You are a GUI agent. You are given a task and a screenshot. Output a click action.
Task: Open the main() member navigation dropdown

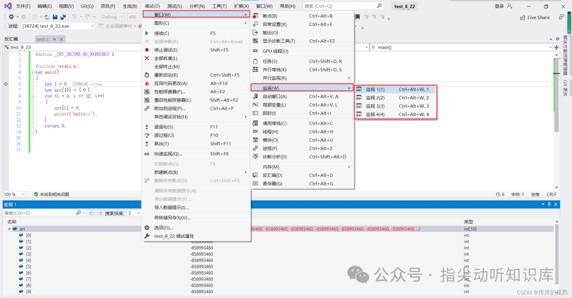click(461, 47)
